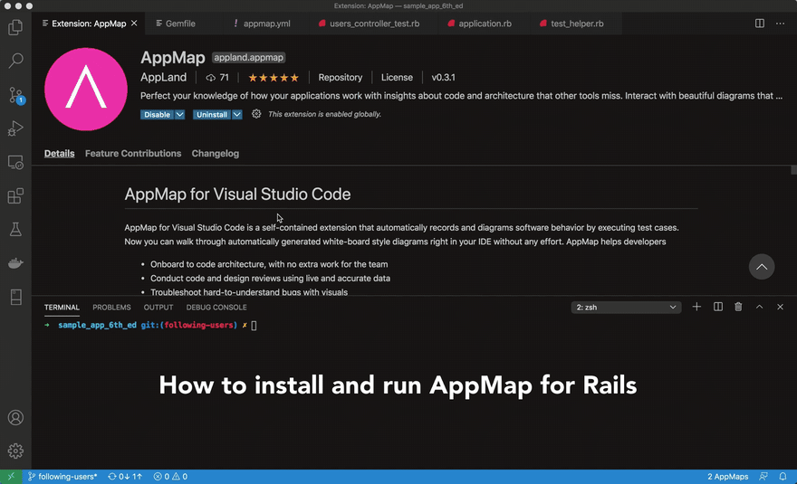Open the Manage gear in the activity bar

coord(15,451)
